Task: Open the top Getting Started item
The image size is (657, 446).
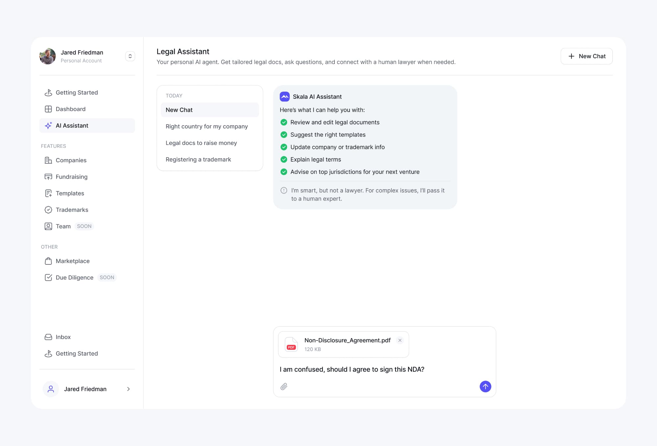Action: [x=77, y=93]
